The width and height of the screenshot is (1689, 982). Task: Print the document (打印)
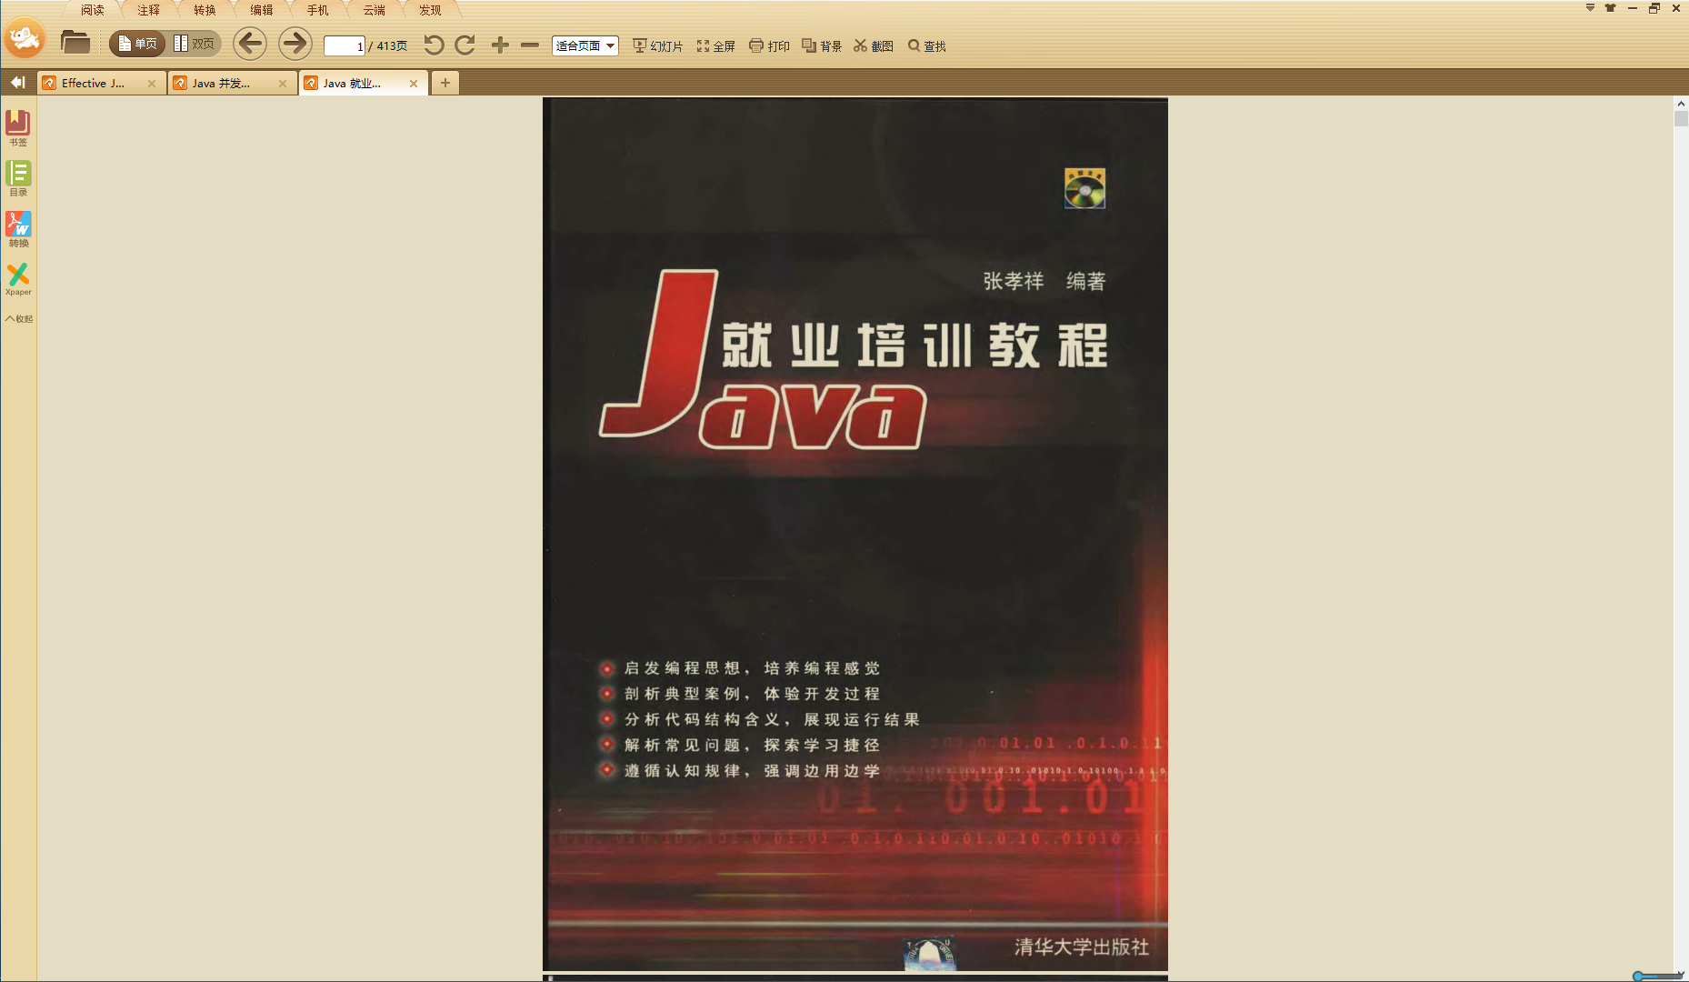pos(769,45)
